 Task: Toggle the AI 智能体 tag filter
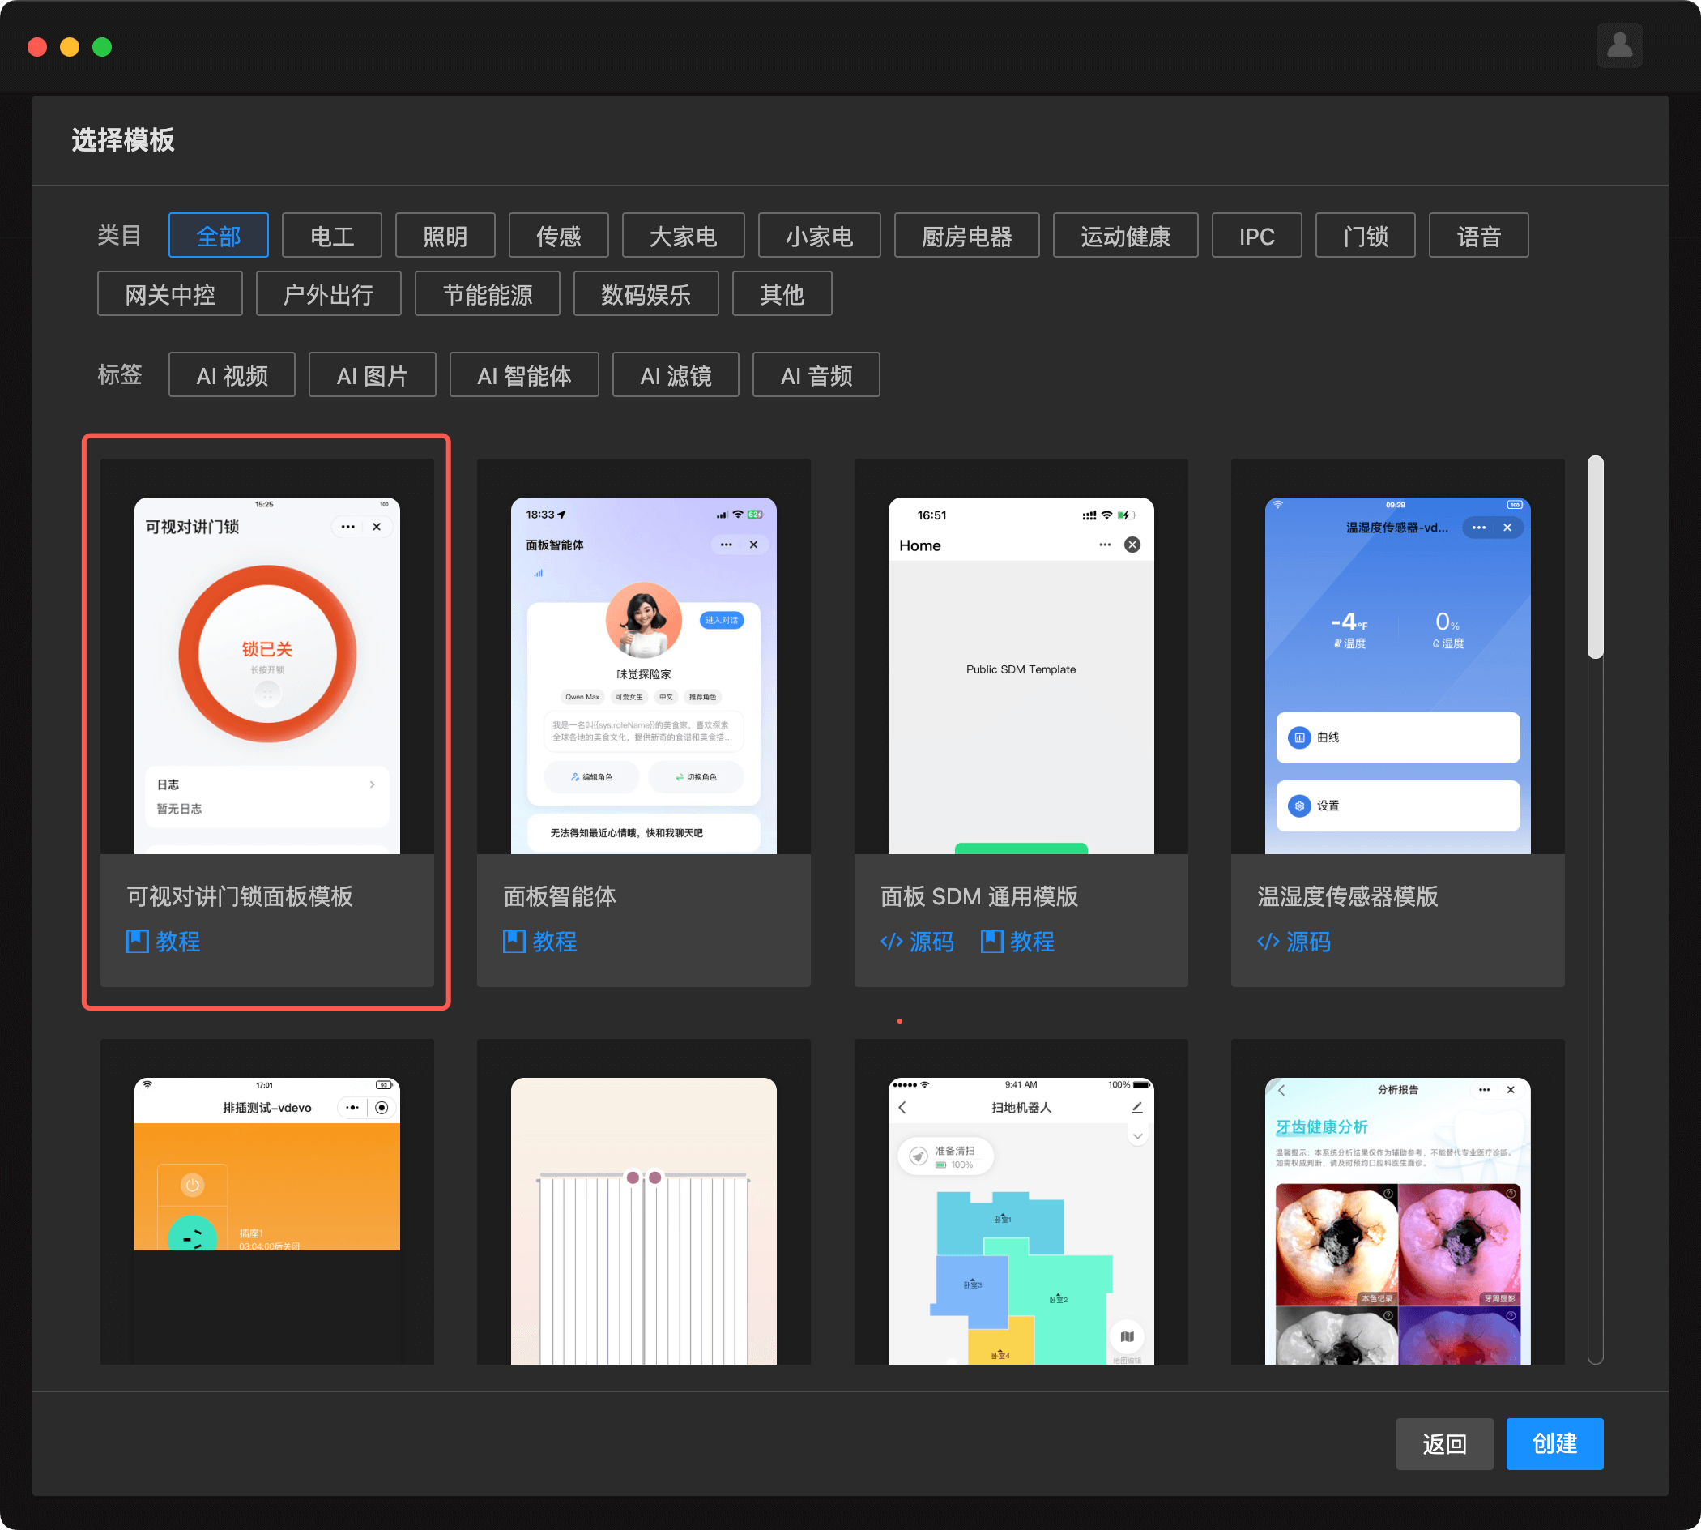coord(523,376)
